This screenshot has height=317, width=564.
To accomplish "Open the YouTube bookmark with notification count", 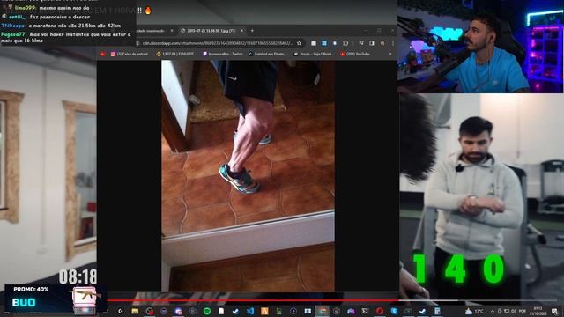I will click(x=355, y=54).
